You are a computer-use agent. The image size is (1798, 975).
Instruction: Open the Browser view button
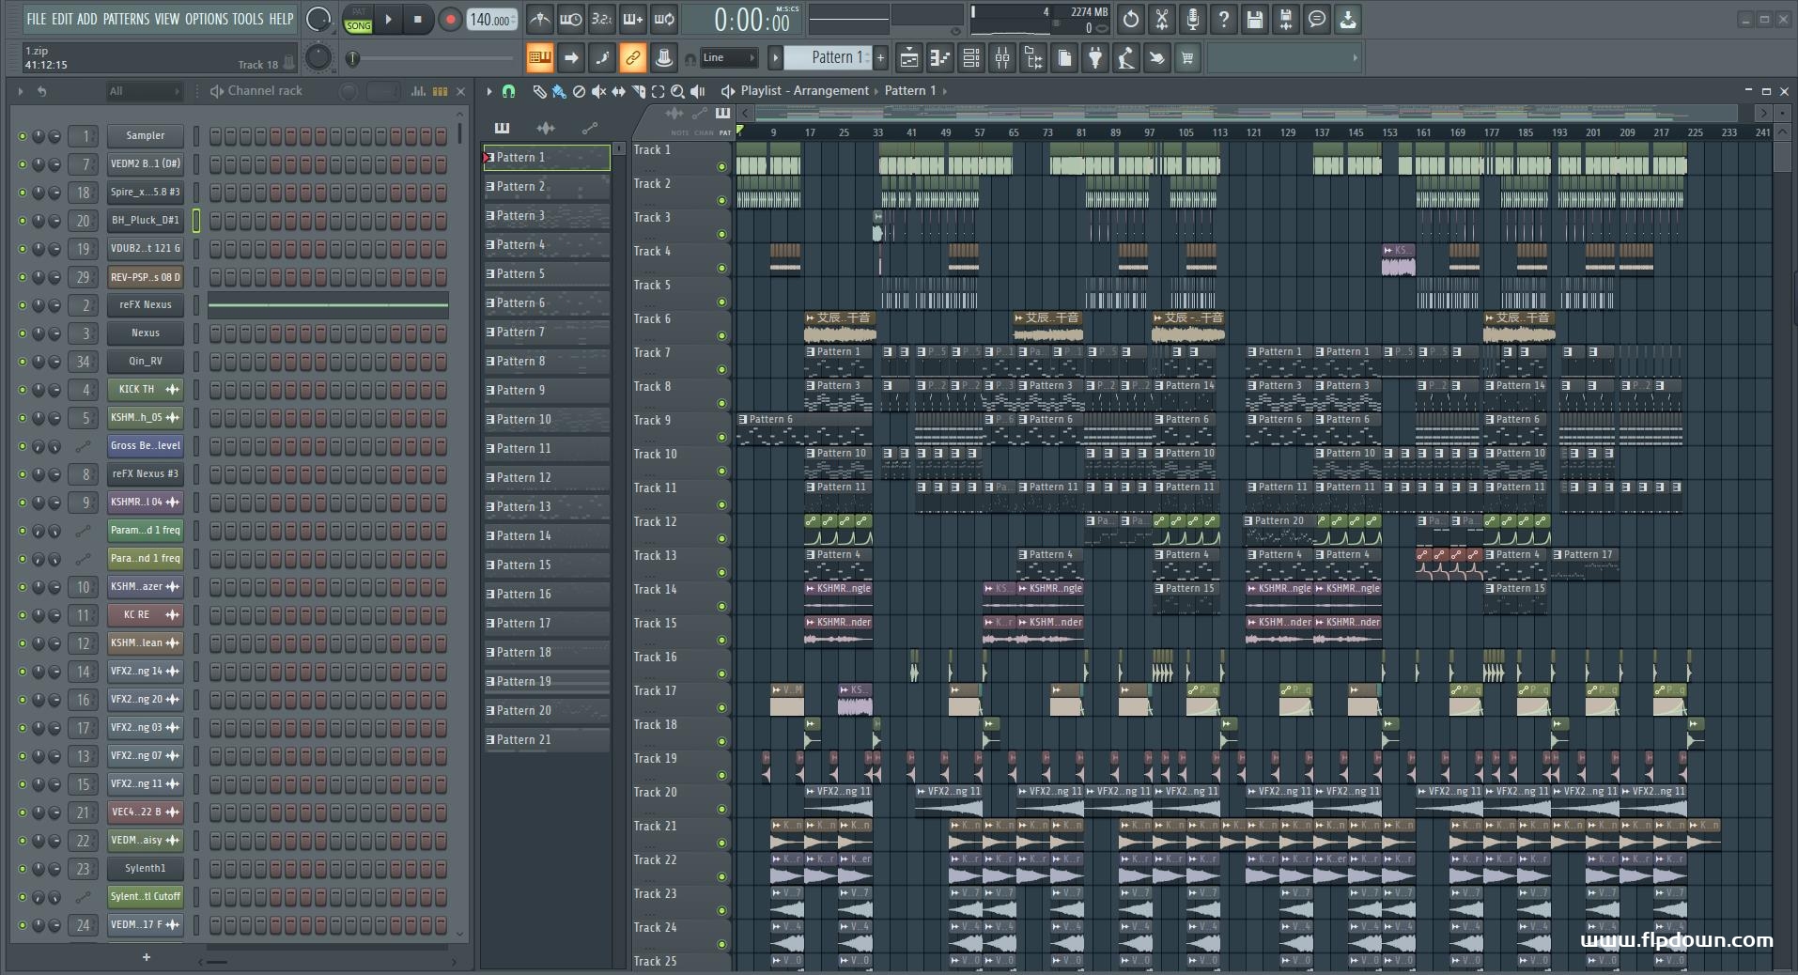pos(1033,58)
